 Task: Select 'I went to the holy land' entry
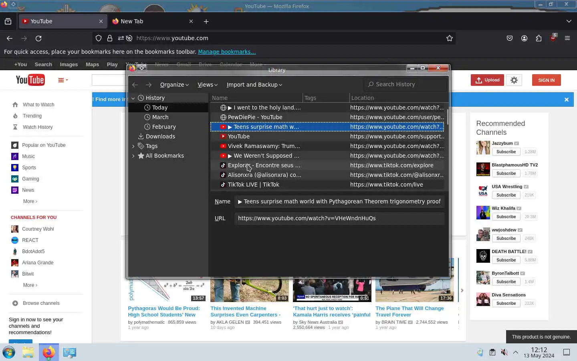pos(327,107)
